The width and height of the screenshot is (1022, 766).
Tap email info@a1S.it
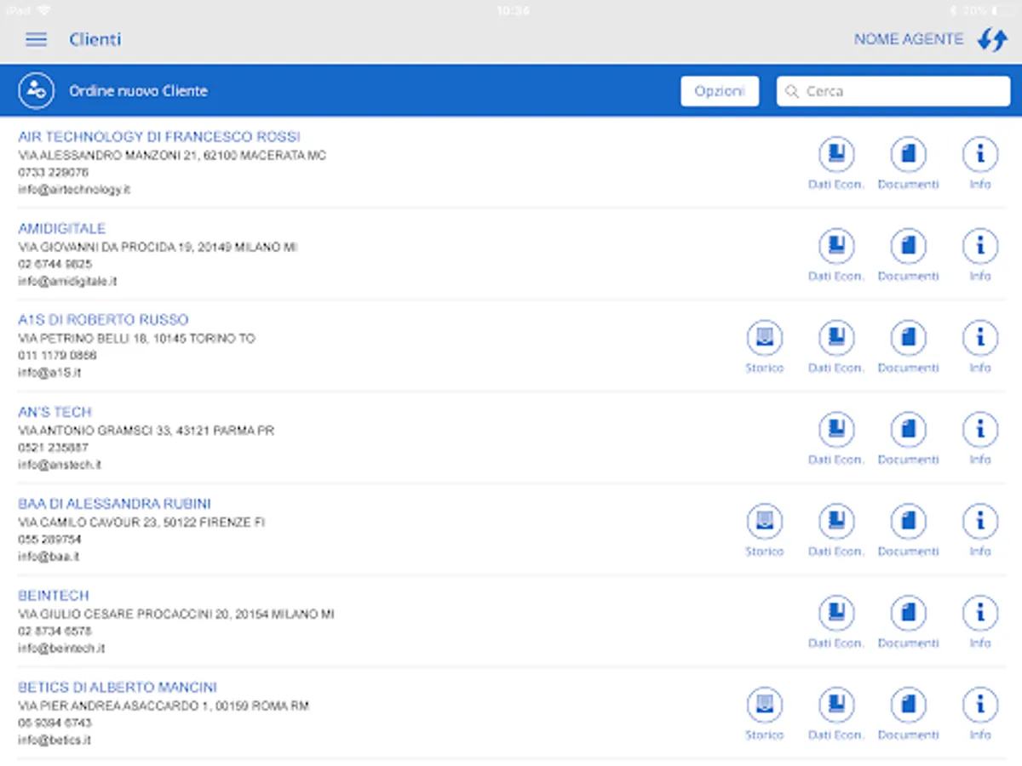(49, 373)
